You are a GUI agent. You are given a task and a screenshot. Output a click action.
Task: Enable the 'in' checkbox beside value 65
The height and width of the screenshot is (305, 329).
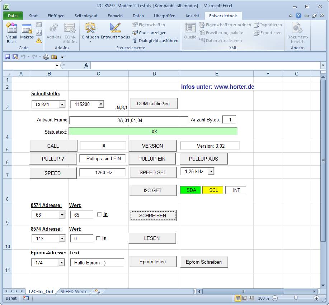click(99, 214)
